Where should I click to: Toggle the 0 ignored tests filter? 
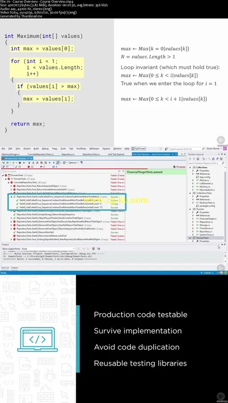[43, 167]
